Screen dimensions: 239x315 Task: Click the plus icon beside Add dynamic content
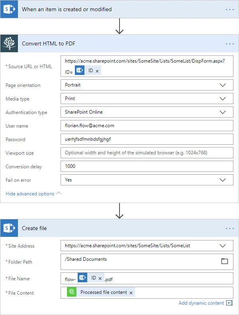click(229, 303)
